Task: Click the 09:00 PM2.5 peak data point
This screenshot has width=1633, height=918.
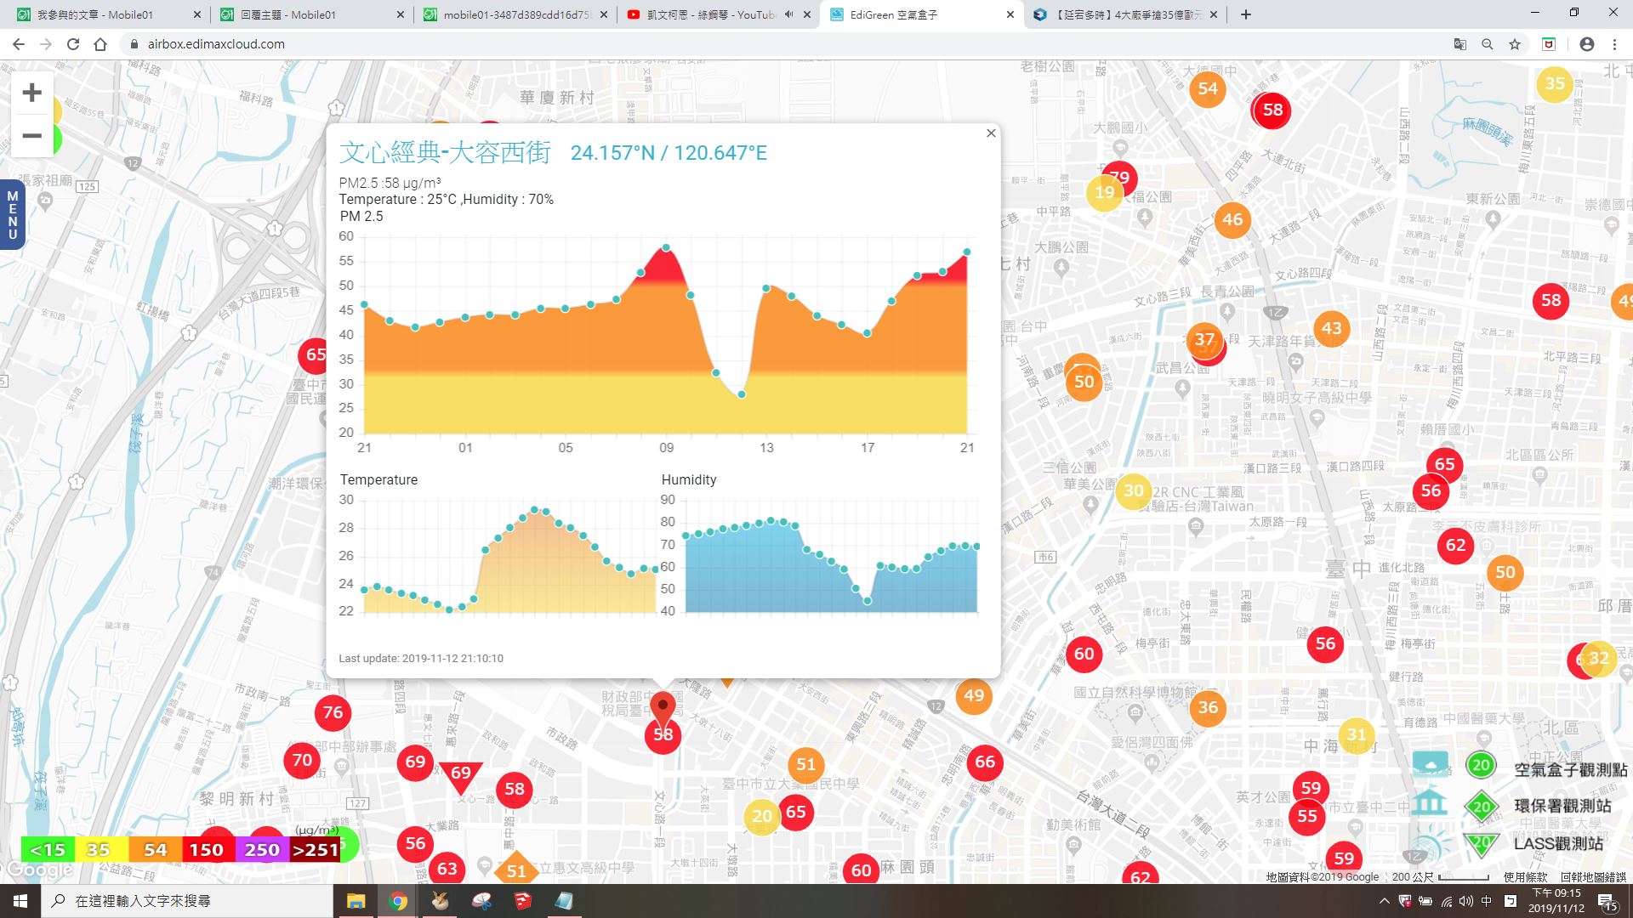Action: 666,247
